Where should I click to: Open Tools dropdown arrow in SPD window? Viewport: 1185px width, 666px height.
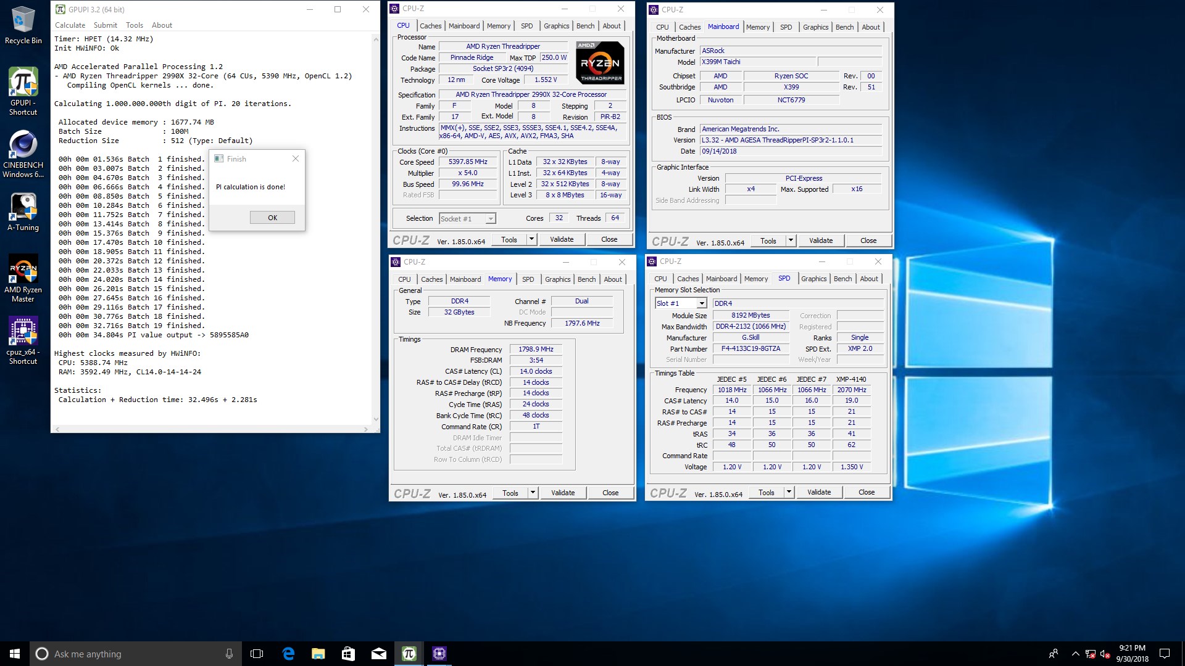(x=789, y=492)
